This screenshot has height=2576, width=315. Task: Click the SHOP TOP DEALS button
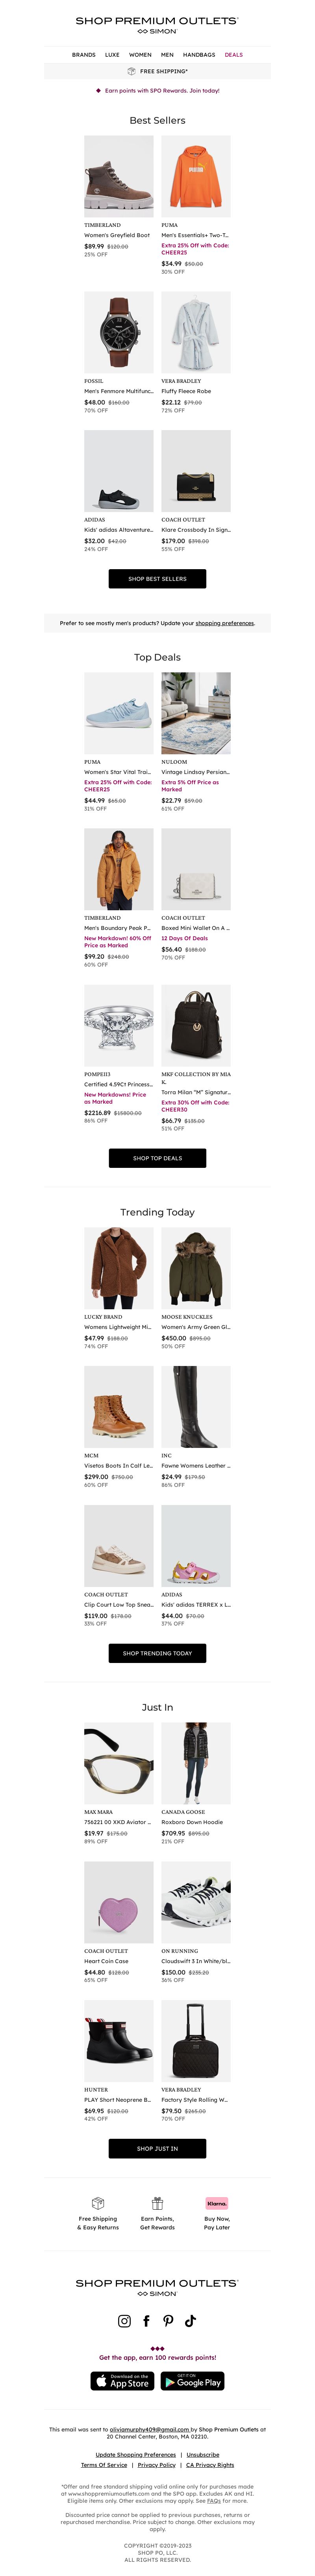[x=157, y=1158]
